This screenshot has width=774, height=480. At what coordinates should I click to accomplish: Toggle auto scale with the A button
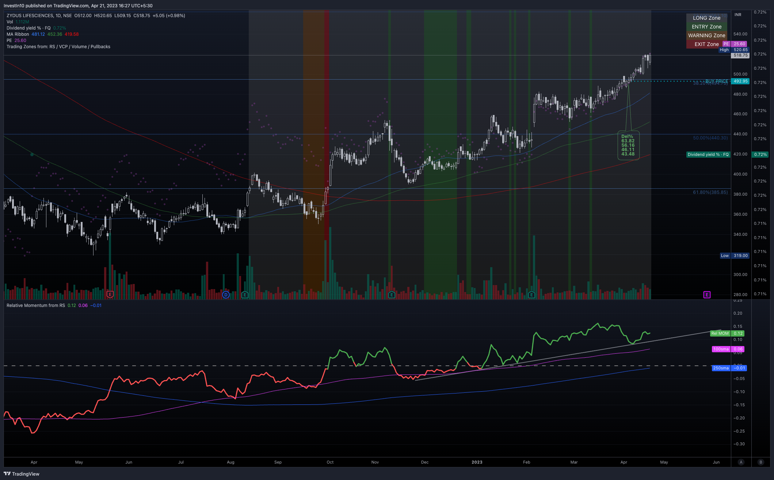point(741,462)
